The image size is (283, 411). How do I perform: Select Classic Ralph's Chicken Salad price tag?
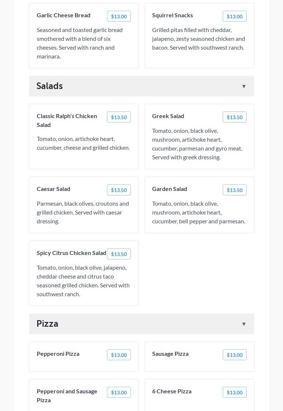coord(119,117)
